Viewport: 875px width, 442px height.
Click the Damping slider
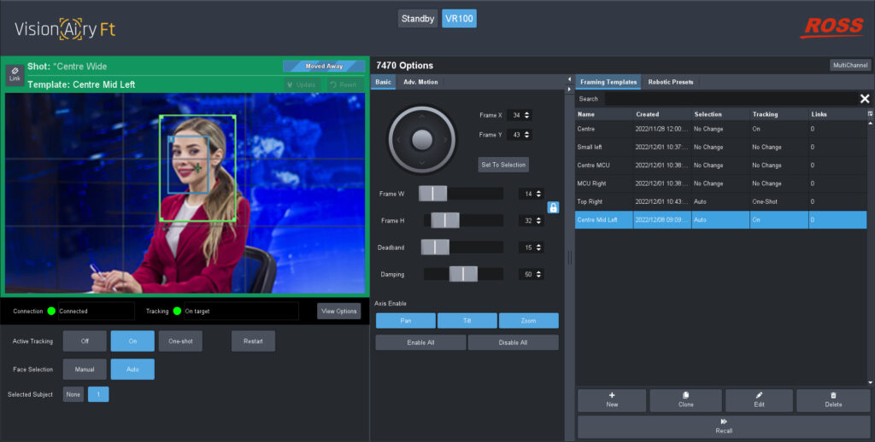[464, 274]
